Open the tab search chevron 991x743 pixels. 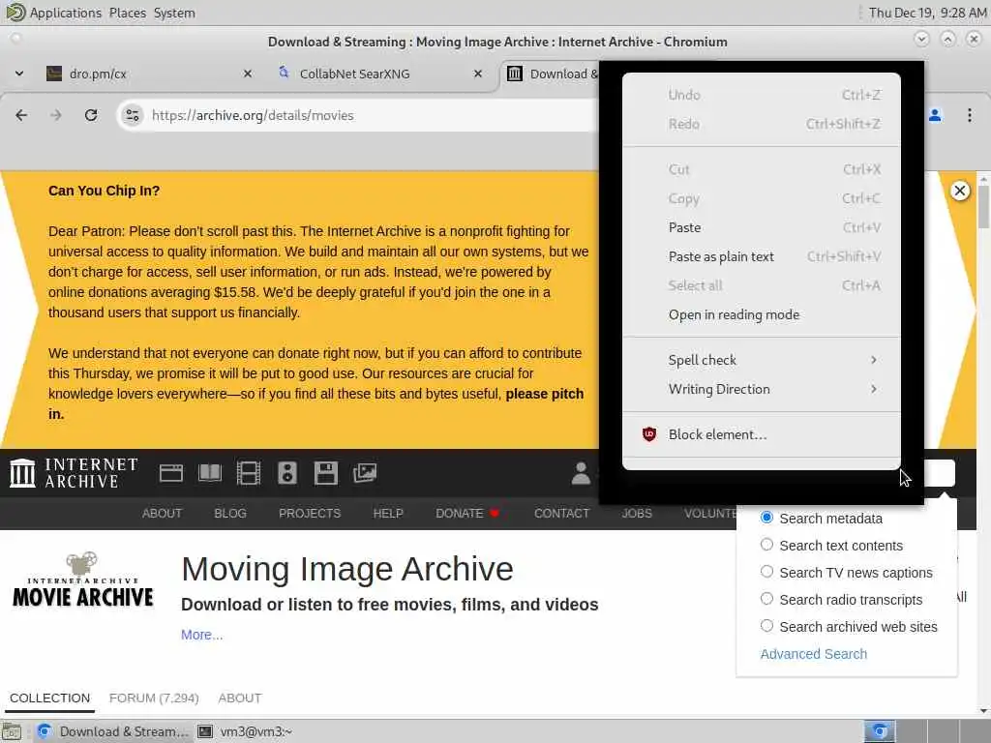pos(19,74)
